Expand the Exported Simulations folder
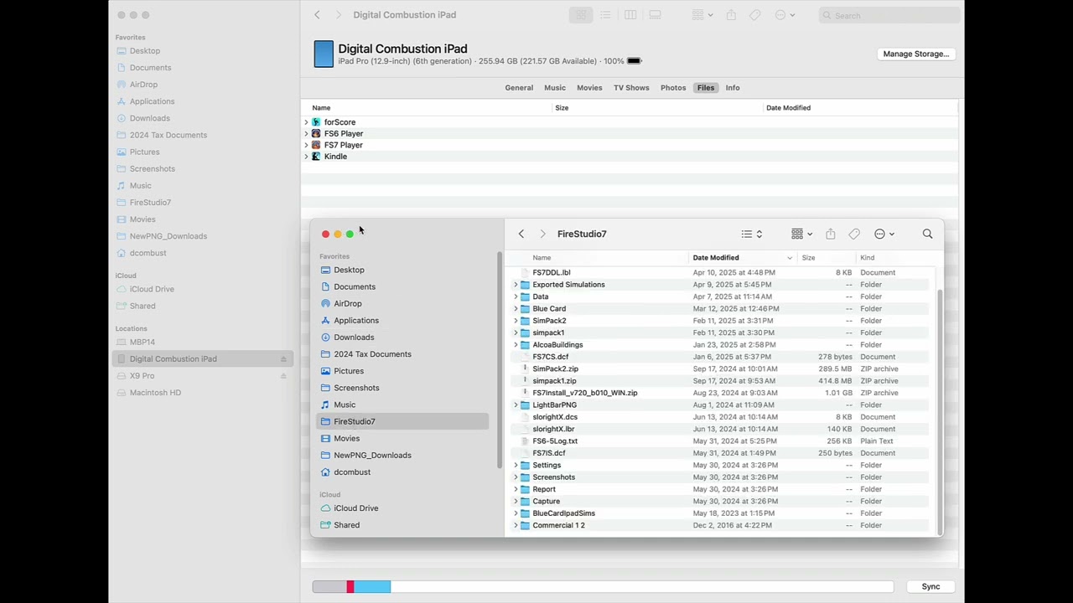 516,285
